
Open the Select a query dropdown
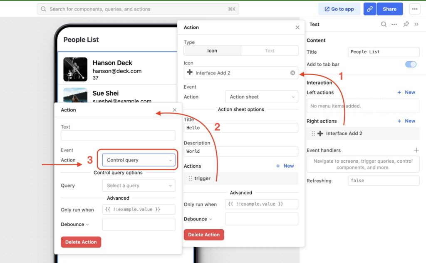coord(139,186)
